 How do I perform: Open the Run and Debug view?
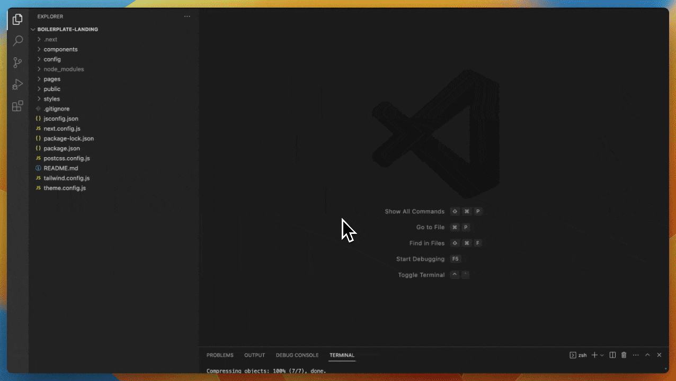pos(17,84)
